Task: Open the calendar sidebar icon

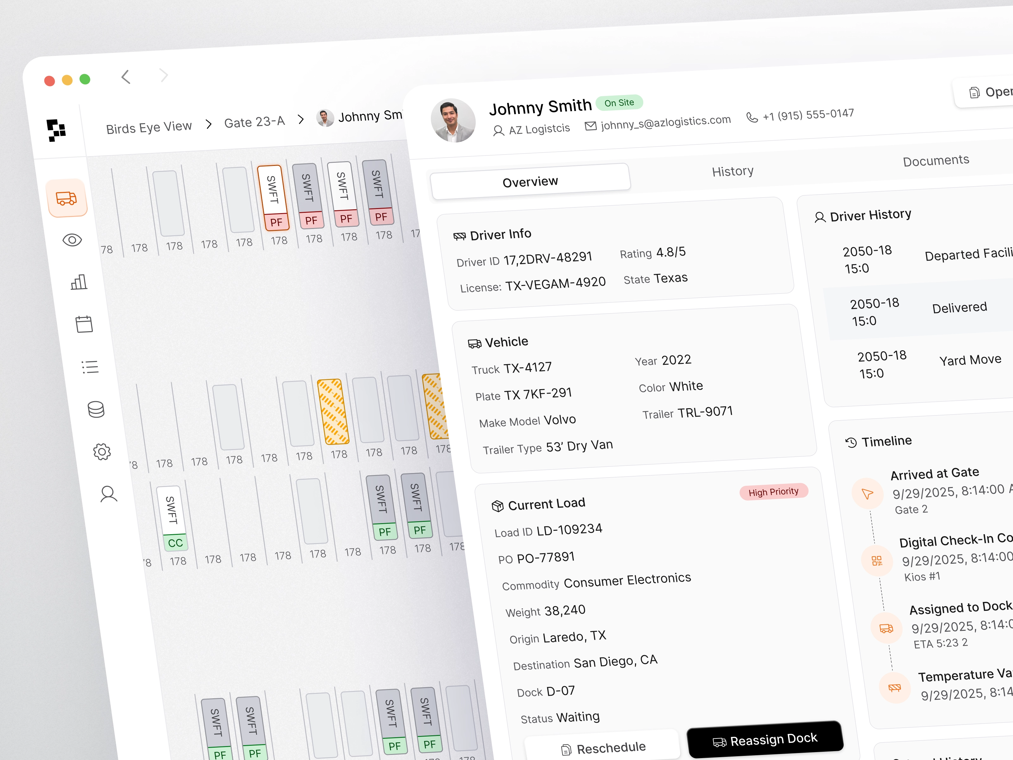Action: tap(84, 324)
